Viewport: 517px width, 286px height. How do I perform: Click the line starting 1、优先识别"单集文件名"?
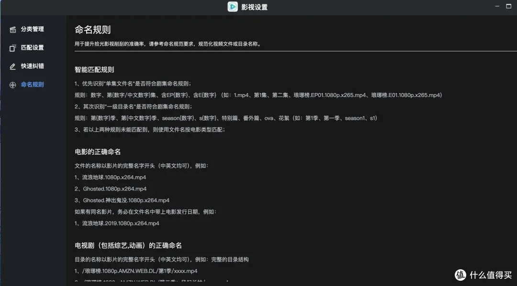pos(133,84)
